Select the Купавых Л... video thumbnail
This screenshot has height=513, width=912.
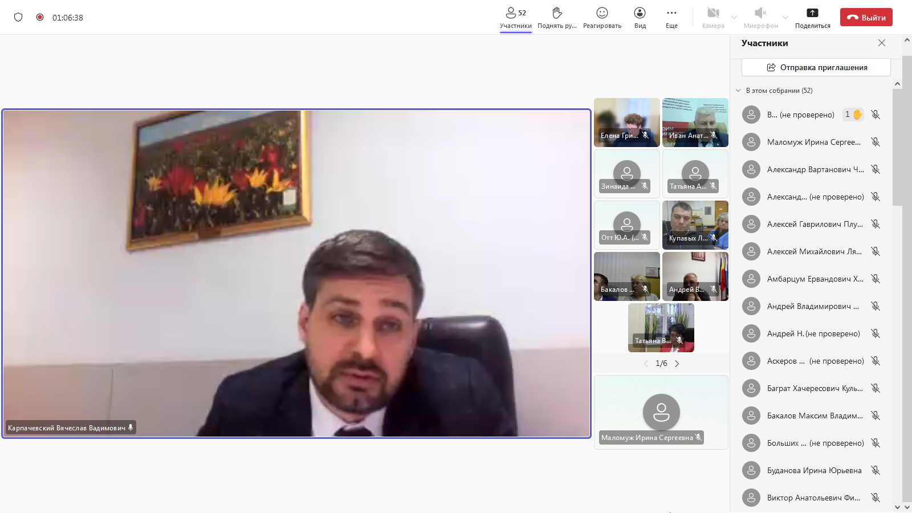click(x=695, y=225)
